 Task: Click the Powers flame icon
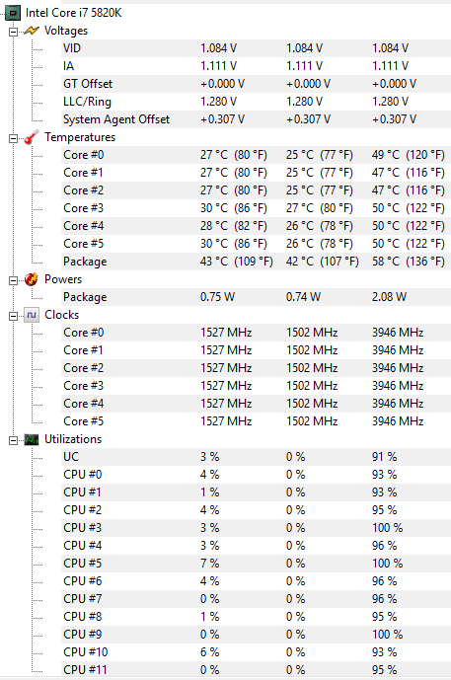[32, 279]
